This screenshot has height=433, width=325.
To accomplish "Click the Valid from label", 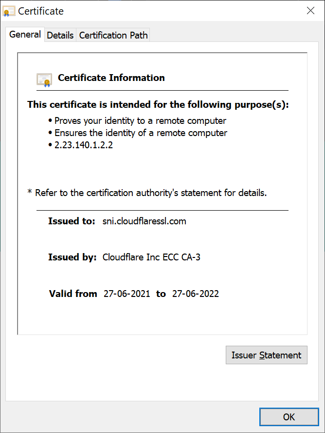I will point(72,294).
